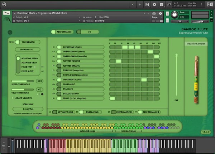Viewport: 215px width, 154px height.
Task: Click the v1.0.0 version badge
Action: coord(206,132)
